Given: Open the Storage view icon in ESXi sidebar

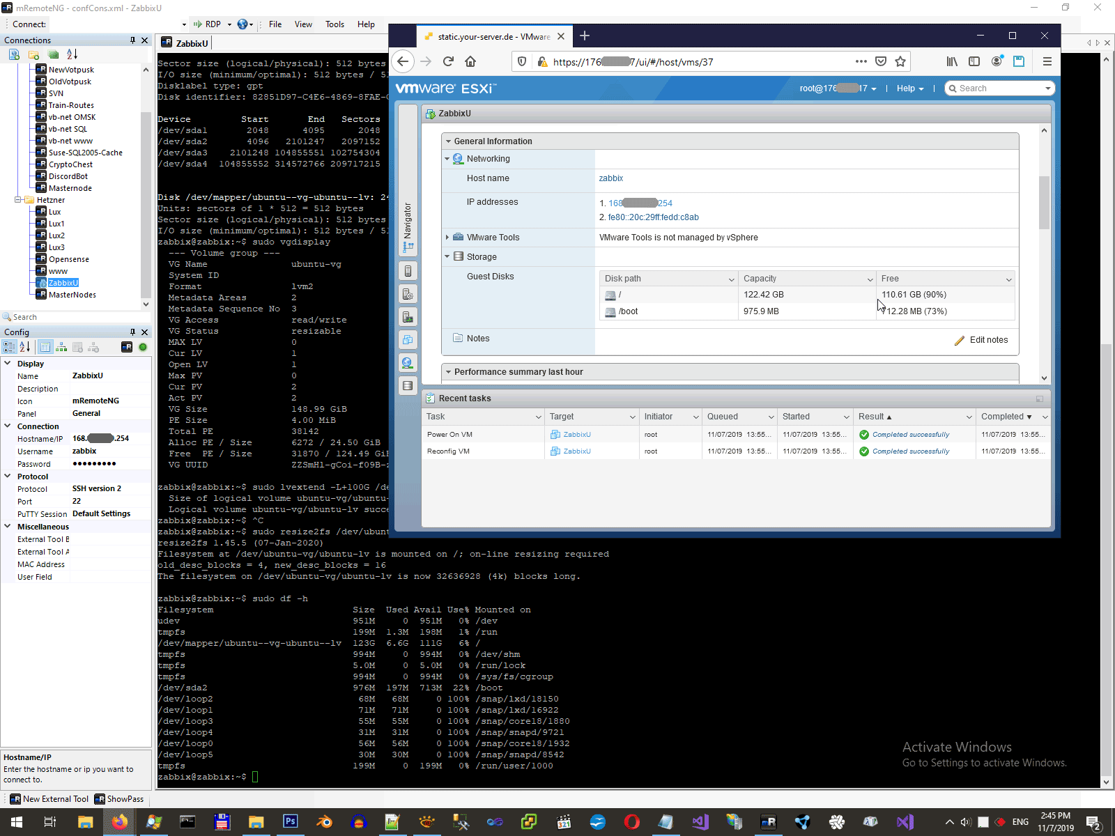Looking at the screenshot, I should point(408,385).
